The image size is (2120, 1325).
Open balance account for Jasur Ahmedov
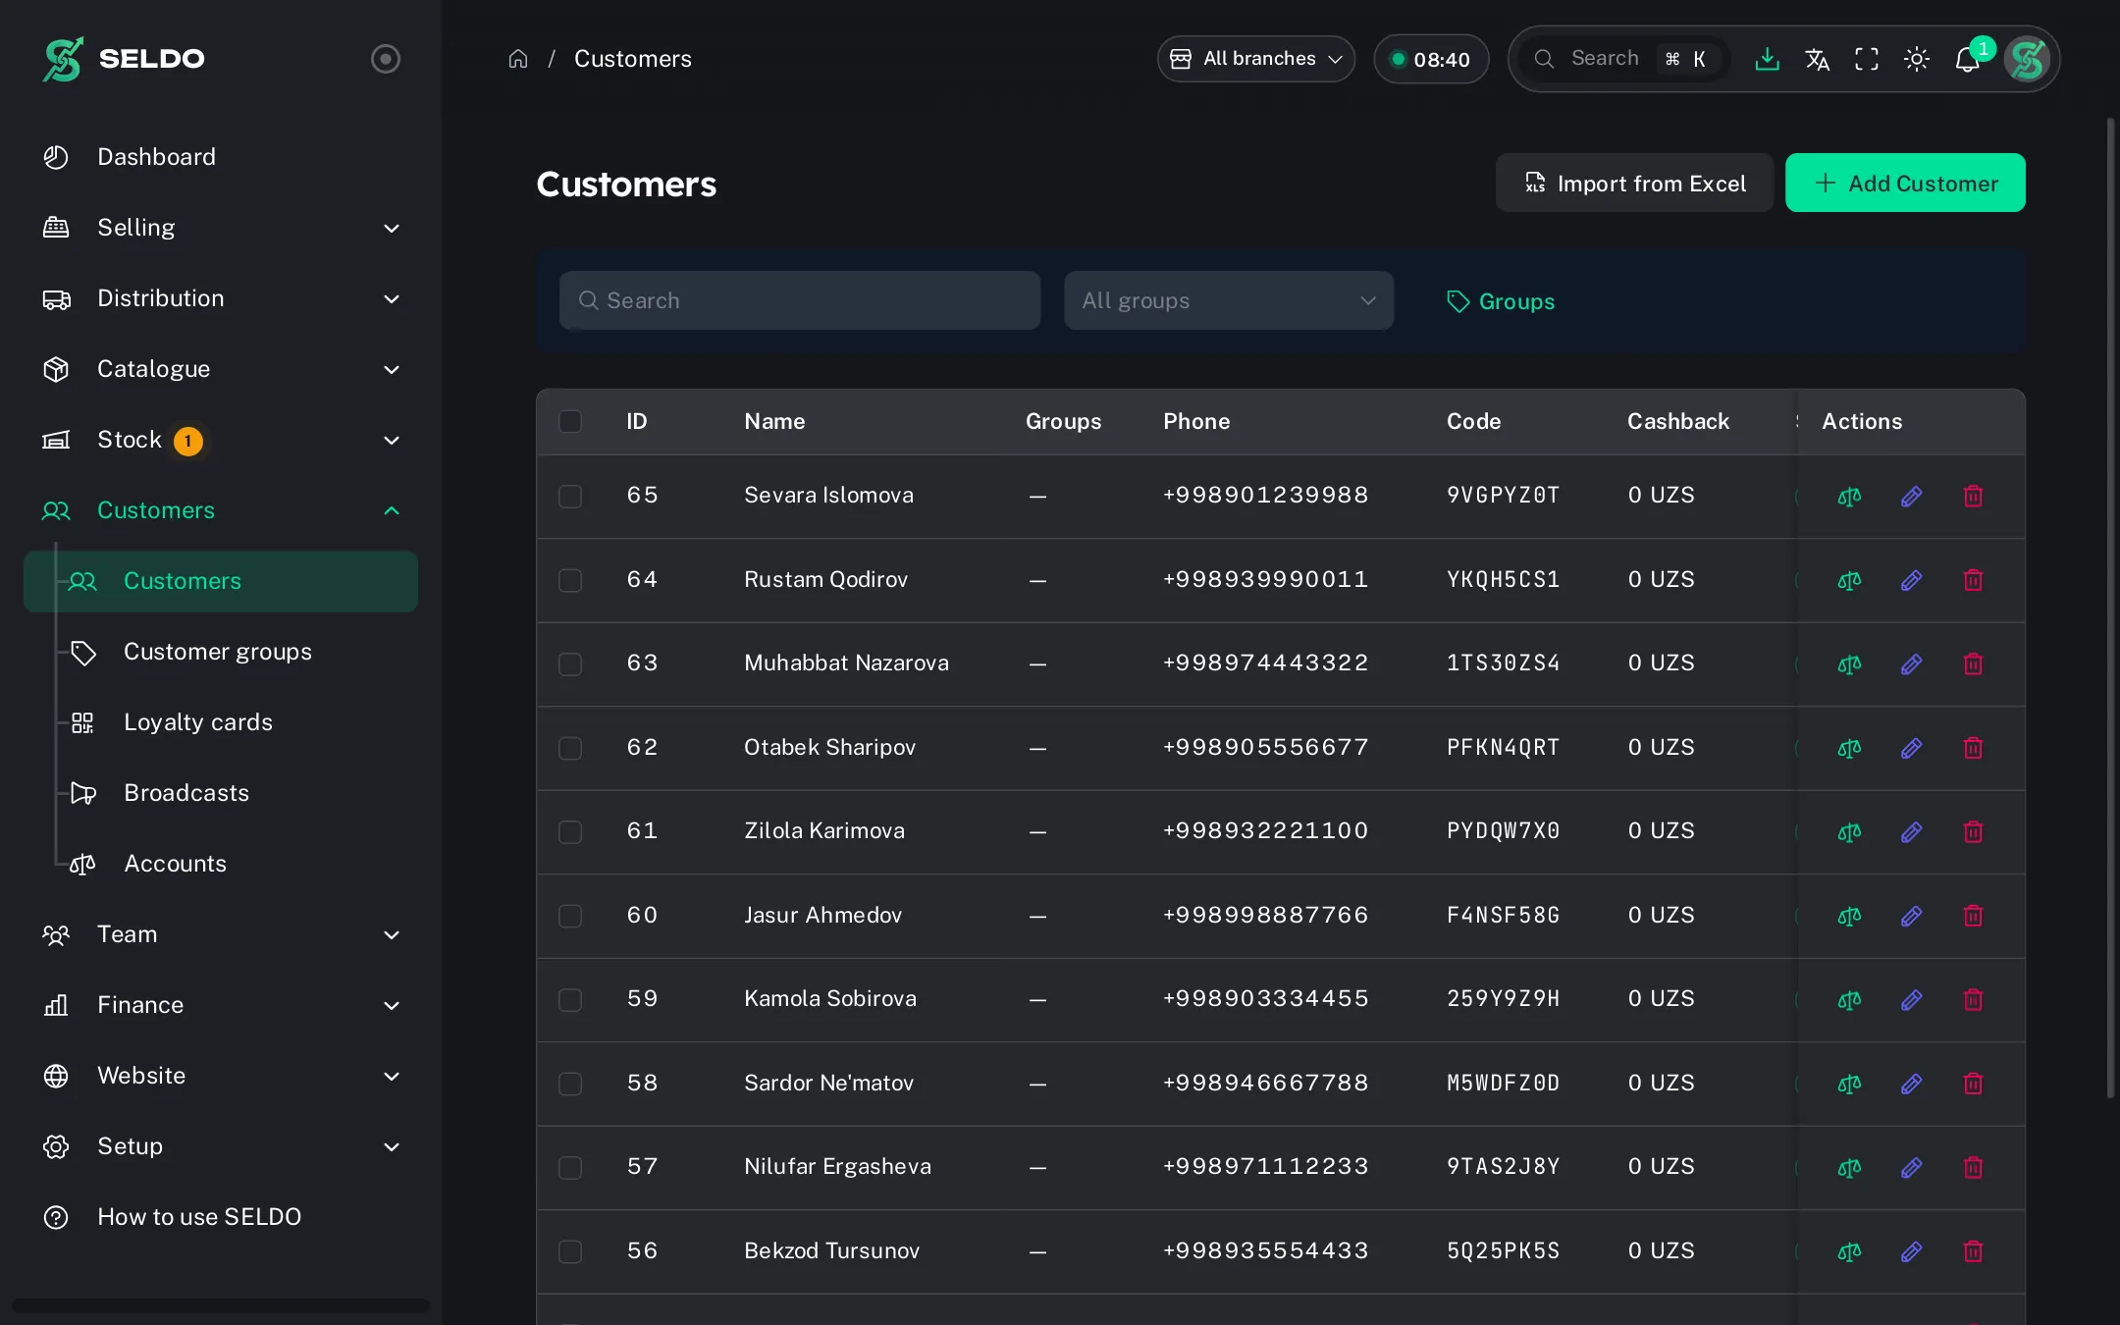click(1849, 916)
